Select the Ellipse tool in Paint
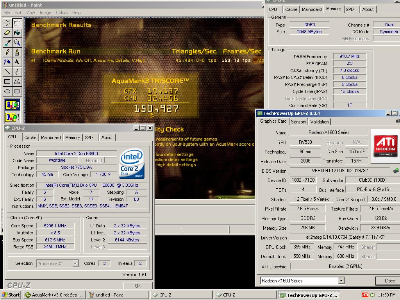Viewport: 400px width, 300px height. [x=7, y=91]
